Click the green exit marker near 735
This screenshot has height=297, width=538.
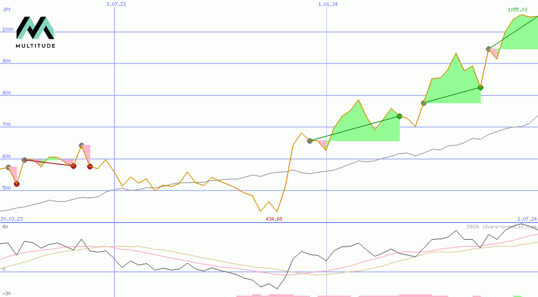399,116
